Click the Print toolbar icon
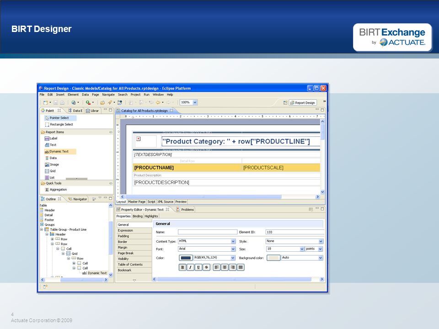Image resolution: width=439 pixels, height=329 pixels. coord(62,103)
